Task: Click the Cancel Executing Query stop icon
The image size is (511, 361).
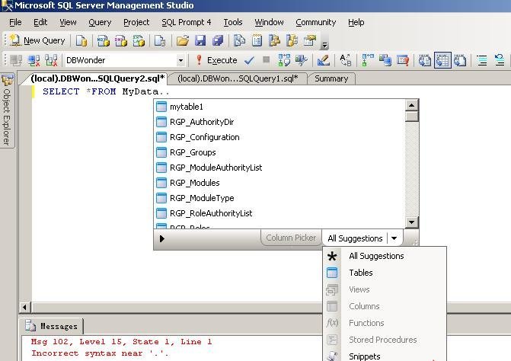Action: pyautogui.click(x=267, y=59)
